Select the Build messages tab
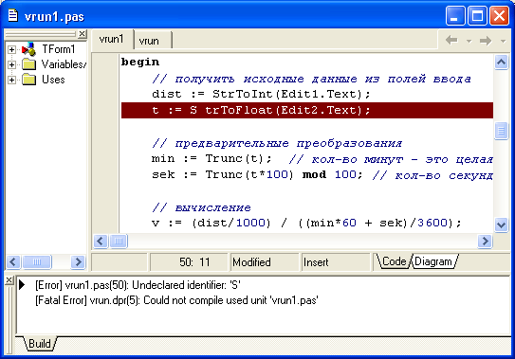Screen dimensions: 515x359 pyautogui.click(x=40, y=344)
